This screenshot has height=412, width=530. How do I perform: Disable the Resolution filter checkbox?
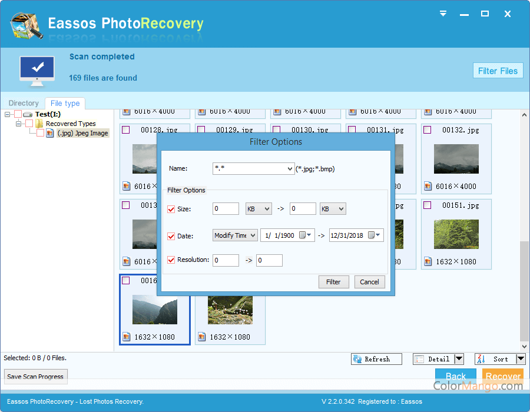[171, 260]
